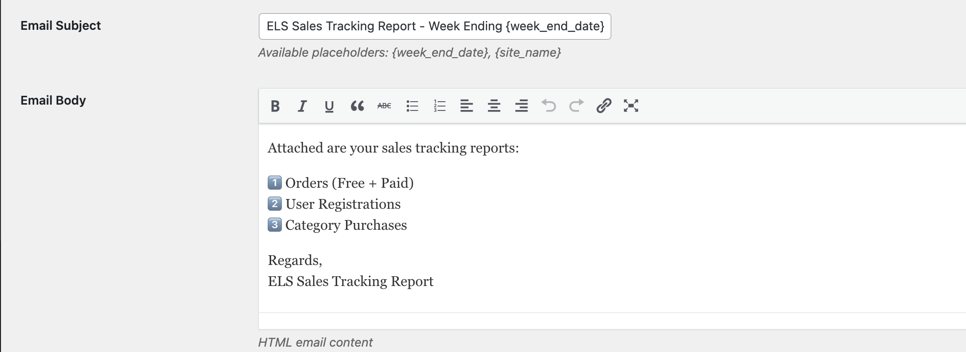The width and height of the screenshot is (966, 352).
Task: Redo the last undone edit
Action: click(576, 106)
